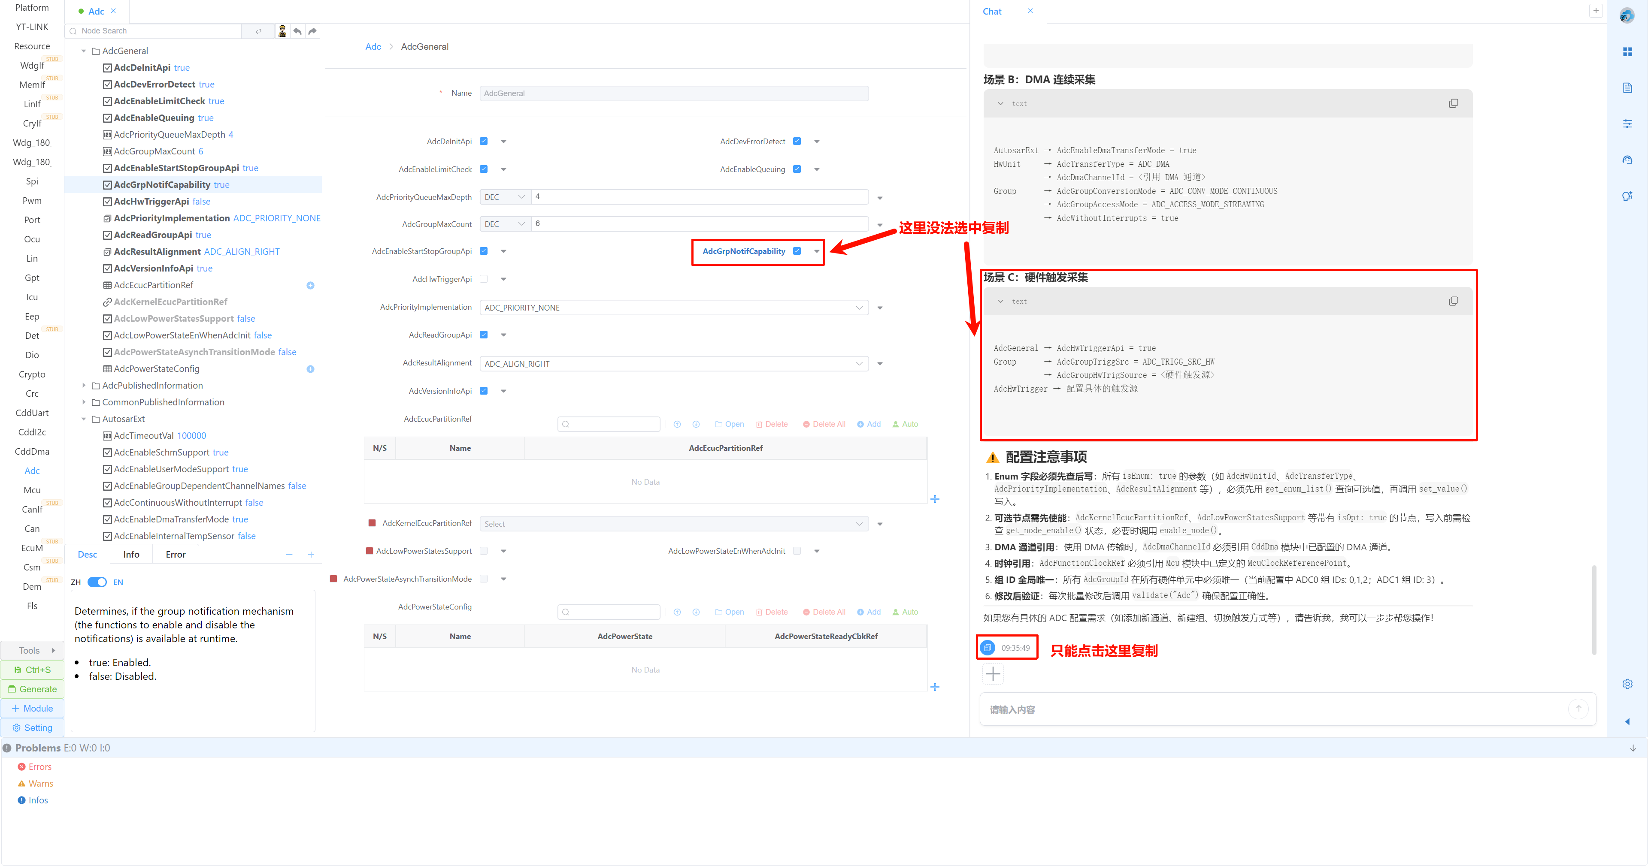
Task: Open the CddDma module in left sidebar
Action: pyautogui.click(x=32, y=452)
